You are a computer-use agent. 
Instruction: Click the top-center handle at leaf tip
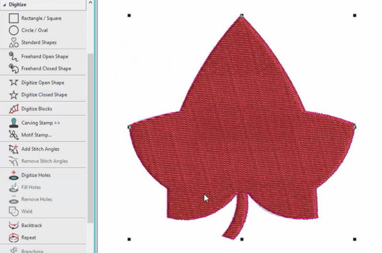click(x=242, y=15)
